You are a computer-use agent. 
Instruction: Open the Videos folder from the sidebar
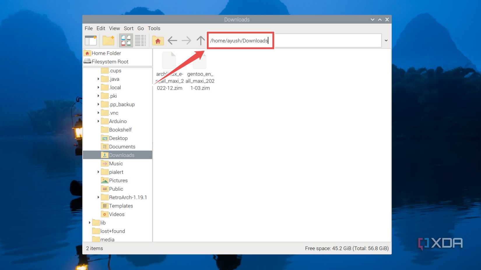coord(117,214)
